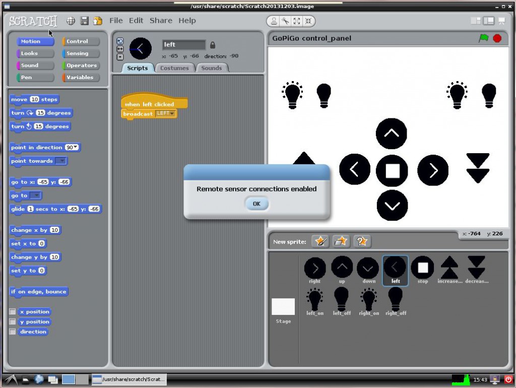Viewport: 516px width, 388px height.
Task: Open the Share menu
Action: tap(161, 21)
